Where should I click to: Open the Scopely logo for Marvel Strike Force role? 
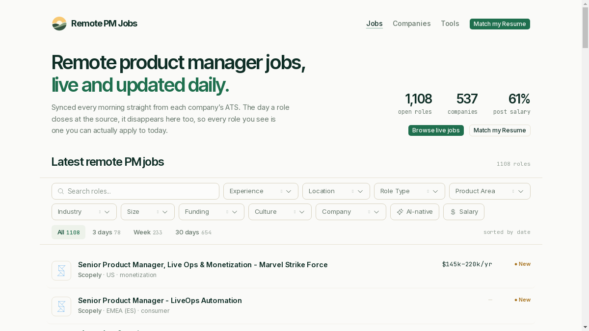pyautogui.click(x=61, y=271)
